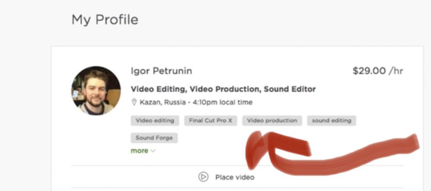The height and width of the screenshot is (191, 431).
Task: Click the location pin icon before Kazan
Action: click(134, 103)
